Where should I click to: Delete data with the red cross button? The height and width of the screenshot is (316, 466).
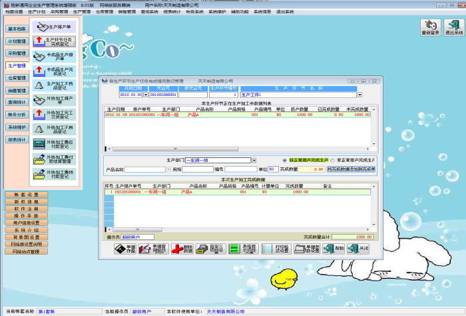[x=182, y=249]
